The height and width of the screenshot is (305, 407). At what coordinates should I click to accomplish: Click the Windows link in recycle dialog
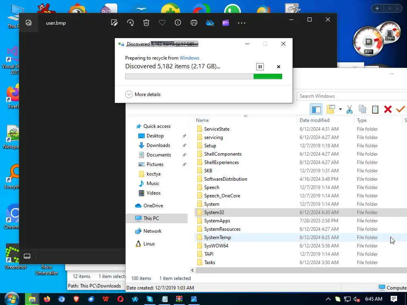(190, 58)
